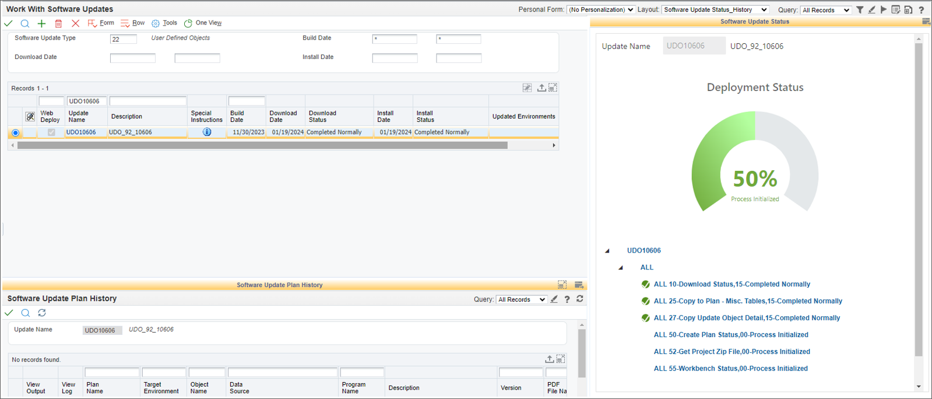Click the grid scroll right arrow
Viewport: 932px width, 399px height.
pos(554,145)
